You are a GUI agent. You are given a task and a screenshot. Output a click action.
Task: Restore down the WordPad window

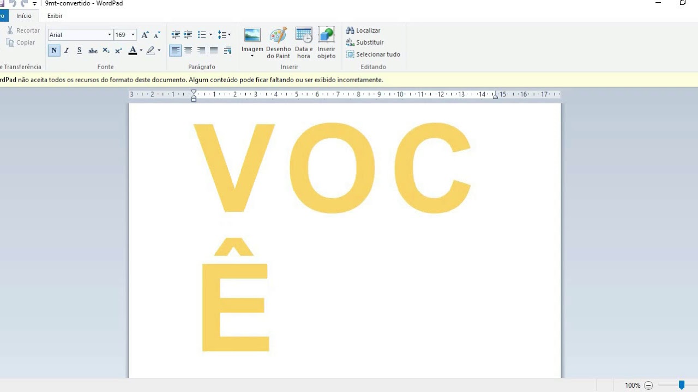682,3
